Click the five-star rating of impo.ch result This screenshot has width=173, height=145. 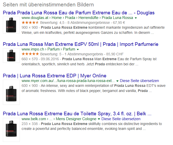30,54
